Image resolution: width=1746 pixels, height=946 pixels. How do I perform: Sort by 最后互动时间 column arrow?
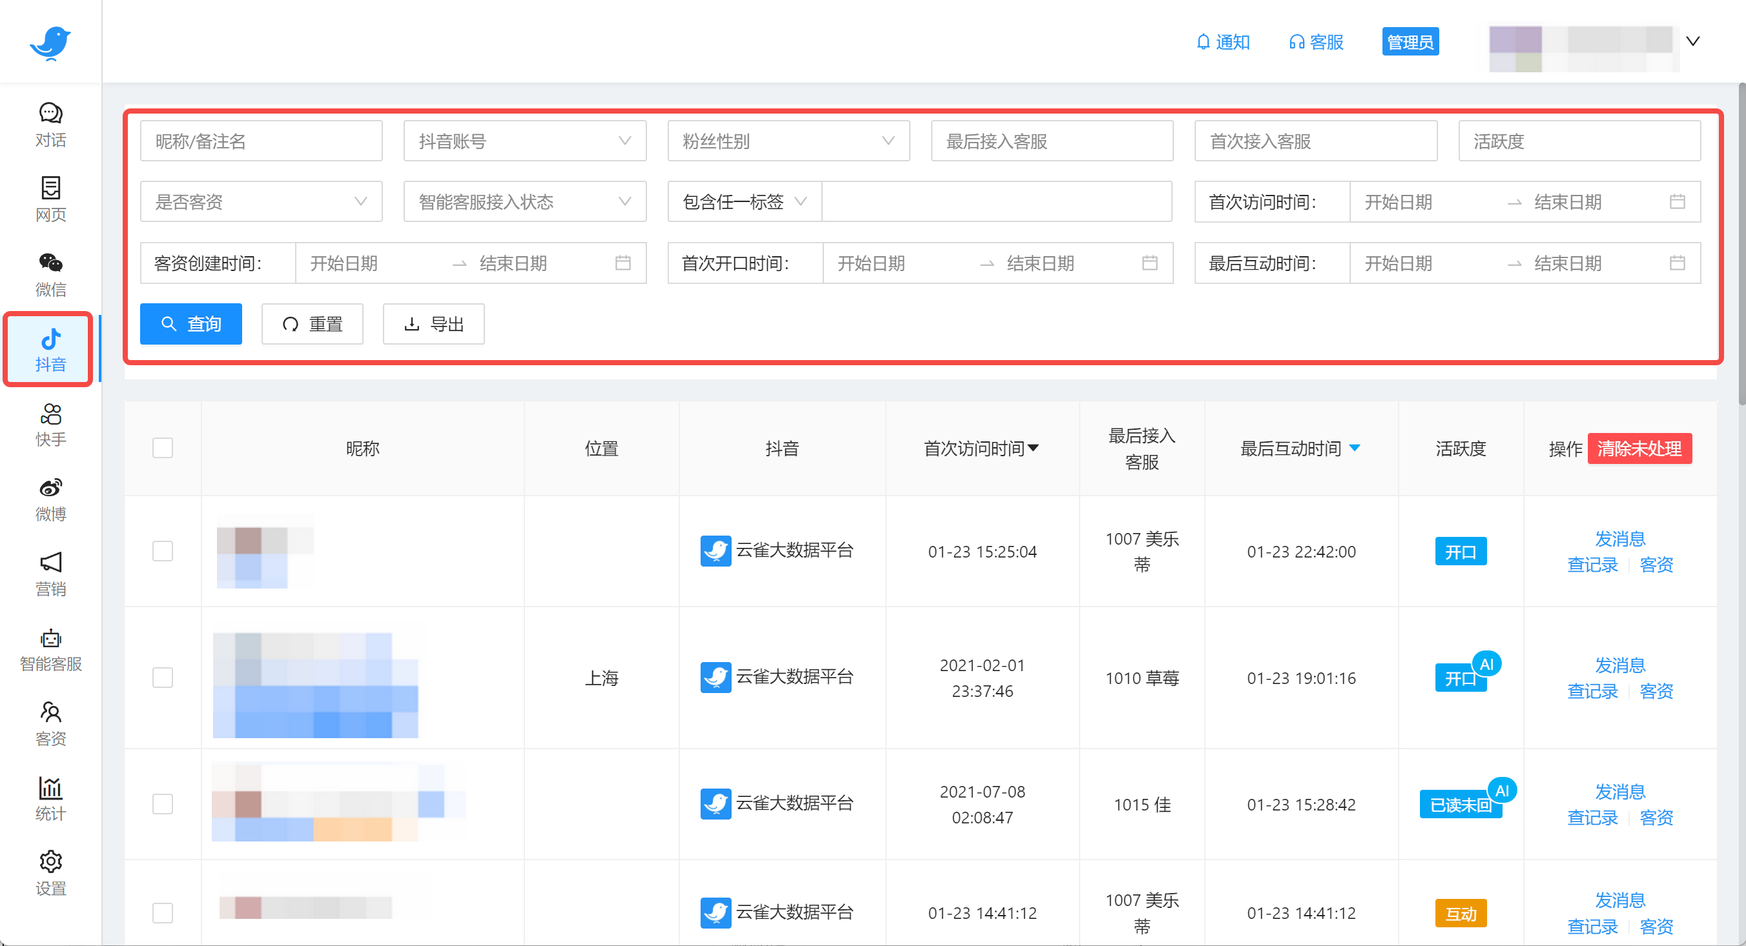click(1355, 448)
